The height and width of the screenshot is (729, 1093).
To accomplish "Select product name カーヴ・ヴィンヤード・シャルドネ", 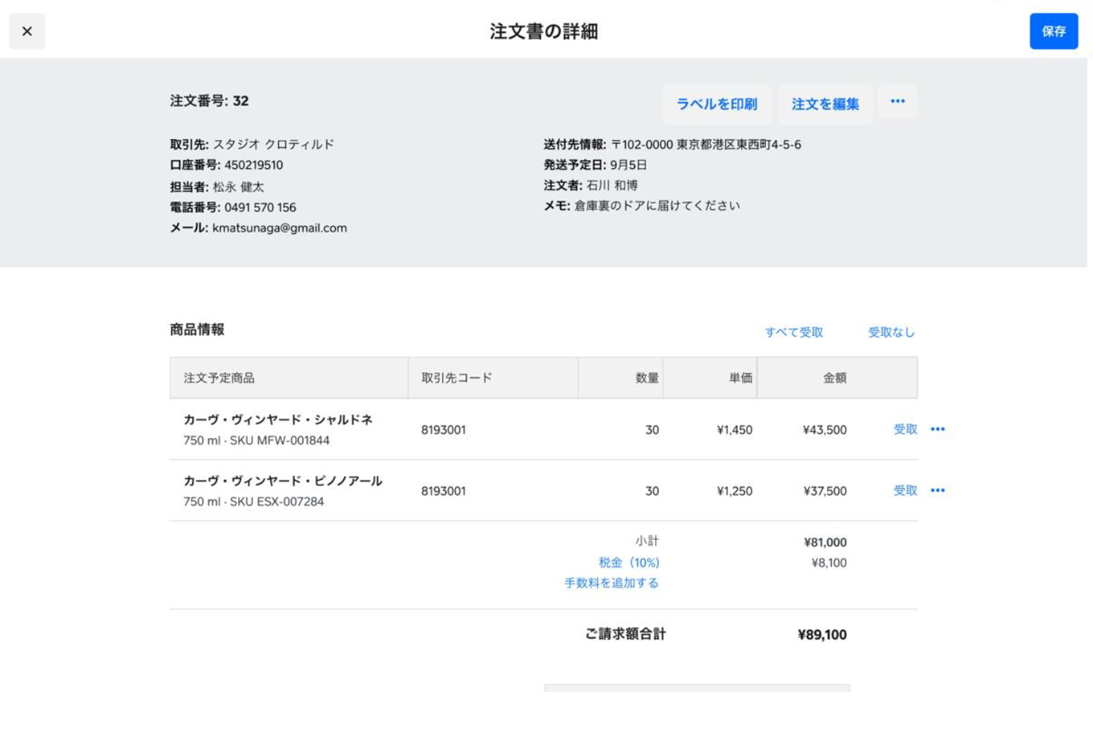I will pos(278,420).
